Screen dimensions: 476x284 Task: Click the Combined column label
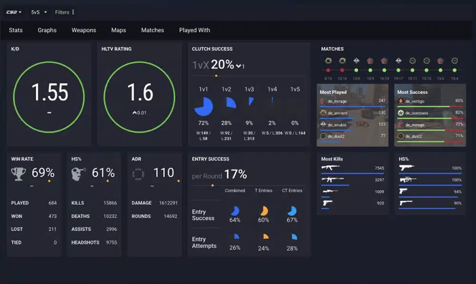[235, 191]
